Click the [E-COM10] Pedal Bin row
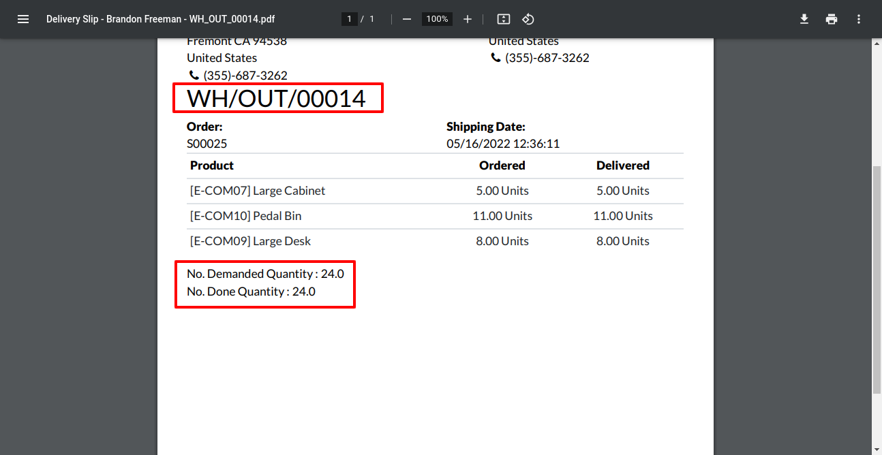Image resolution: width=882 pixels, height=455 pixels. tap(435, 216)
